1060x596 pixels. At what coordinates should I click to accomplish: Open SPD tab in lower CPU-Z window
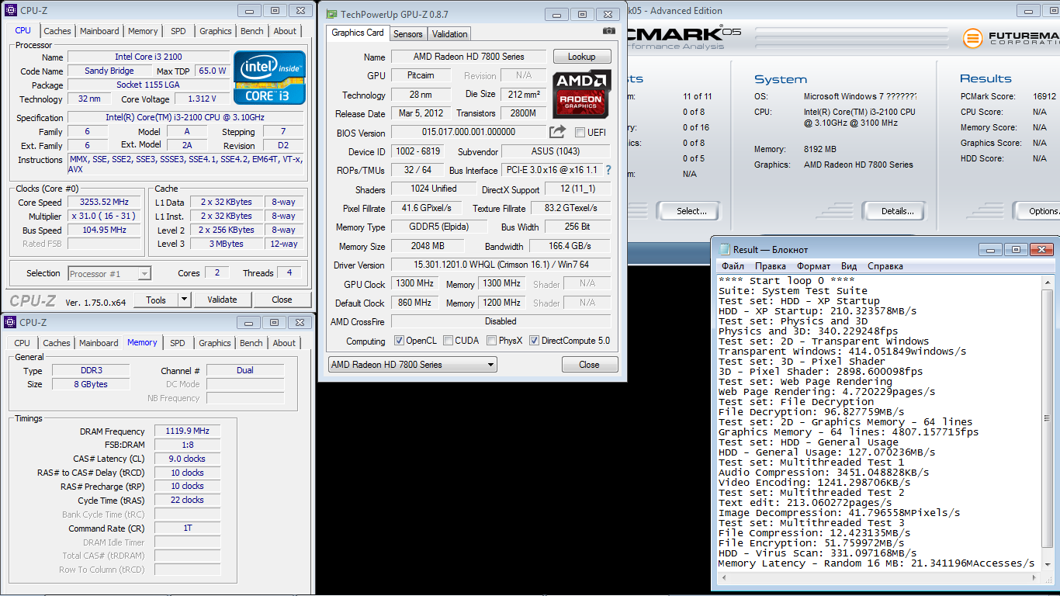178,343
